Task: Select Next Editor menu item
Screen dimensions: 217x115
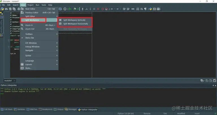Action: 39,9
